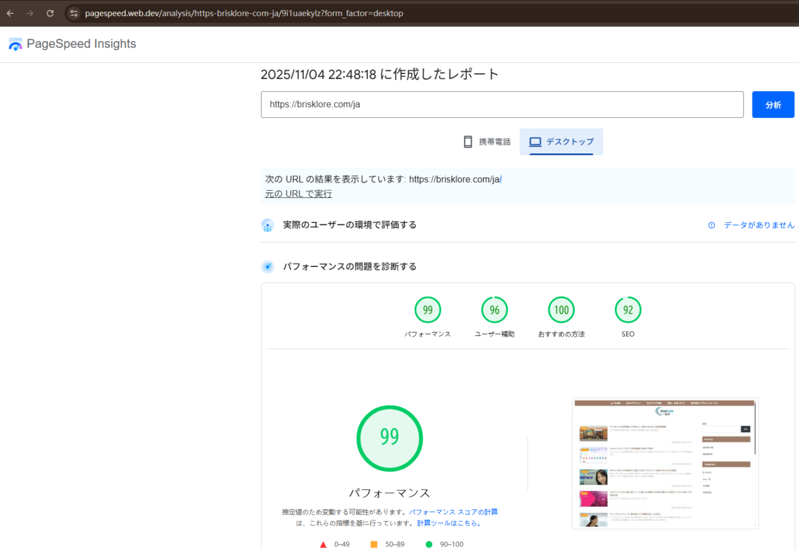This screenshot has width=799, height=550.
Task: Click the performance diagnosis section icon
Action: point(268,267)
